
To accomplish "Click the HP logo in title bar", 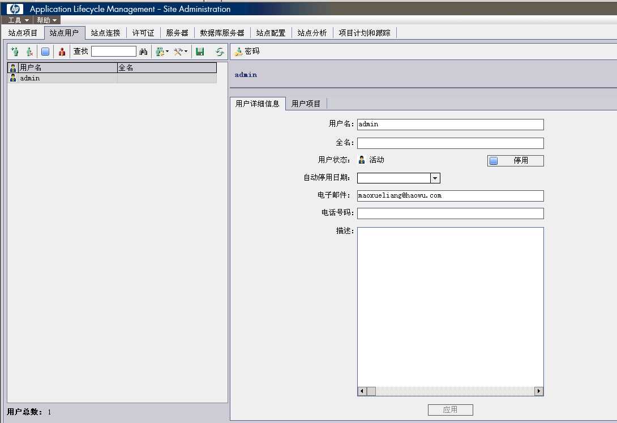I will coord(15,8).
